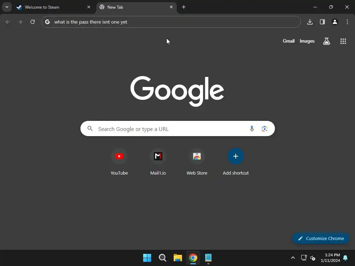Close the Welcome to Steam tab
Viewport: 355px width, 266px height.
coord(89,7)
